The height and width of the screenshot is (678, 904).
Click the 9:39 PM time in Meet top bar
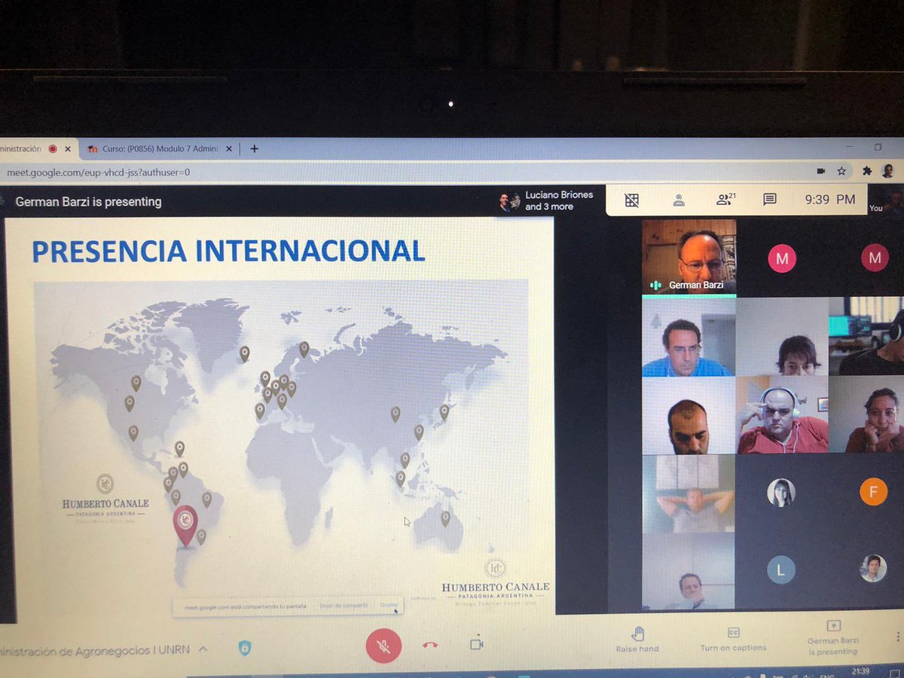[x=829, y=200]
